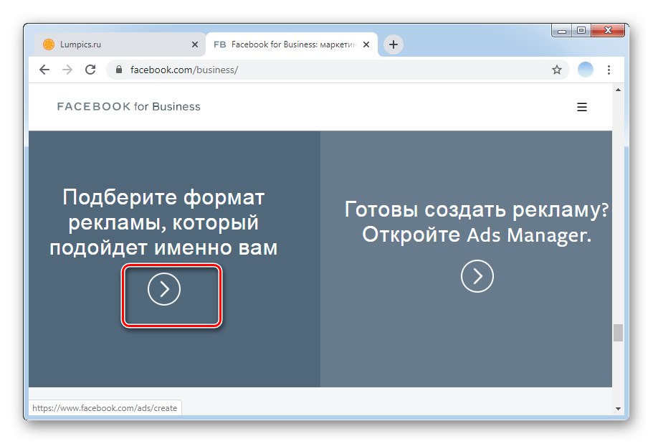Click arrow under 'Откройте Ads Manager'
The height and width of the screenshot is (444, 653).
coord(477,276)
